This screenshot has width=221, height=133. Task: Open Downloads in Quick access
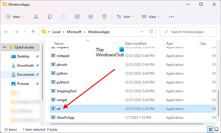[x=25, y=66]
